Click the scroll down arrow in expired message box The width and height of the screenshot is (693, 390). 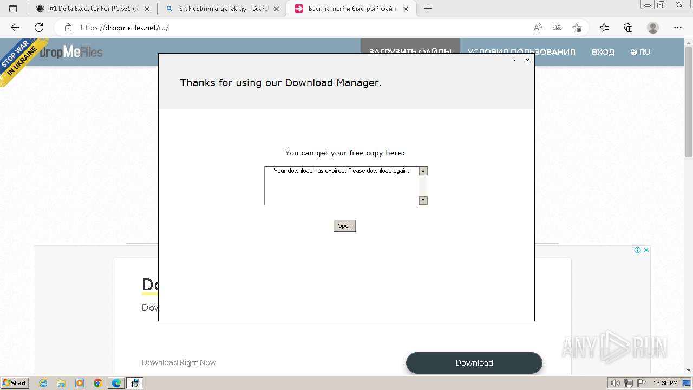point(423,200)
